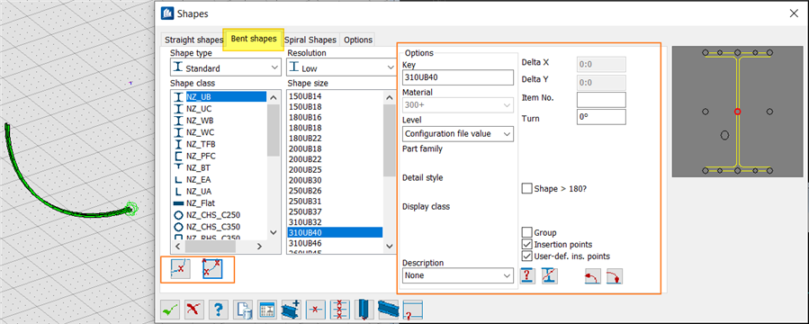The image size is (809, 324).
Task: Click the window with red question mark icon
Action: click(413, 310)
